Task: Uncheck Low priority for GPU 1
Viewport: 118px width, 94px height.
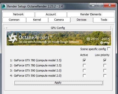Action: 105,60
